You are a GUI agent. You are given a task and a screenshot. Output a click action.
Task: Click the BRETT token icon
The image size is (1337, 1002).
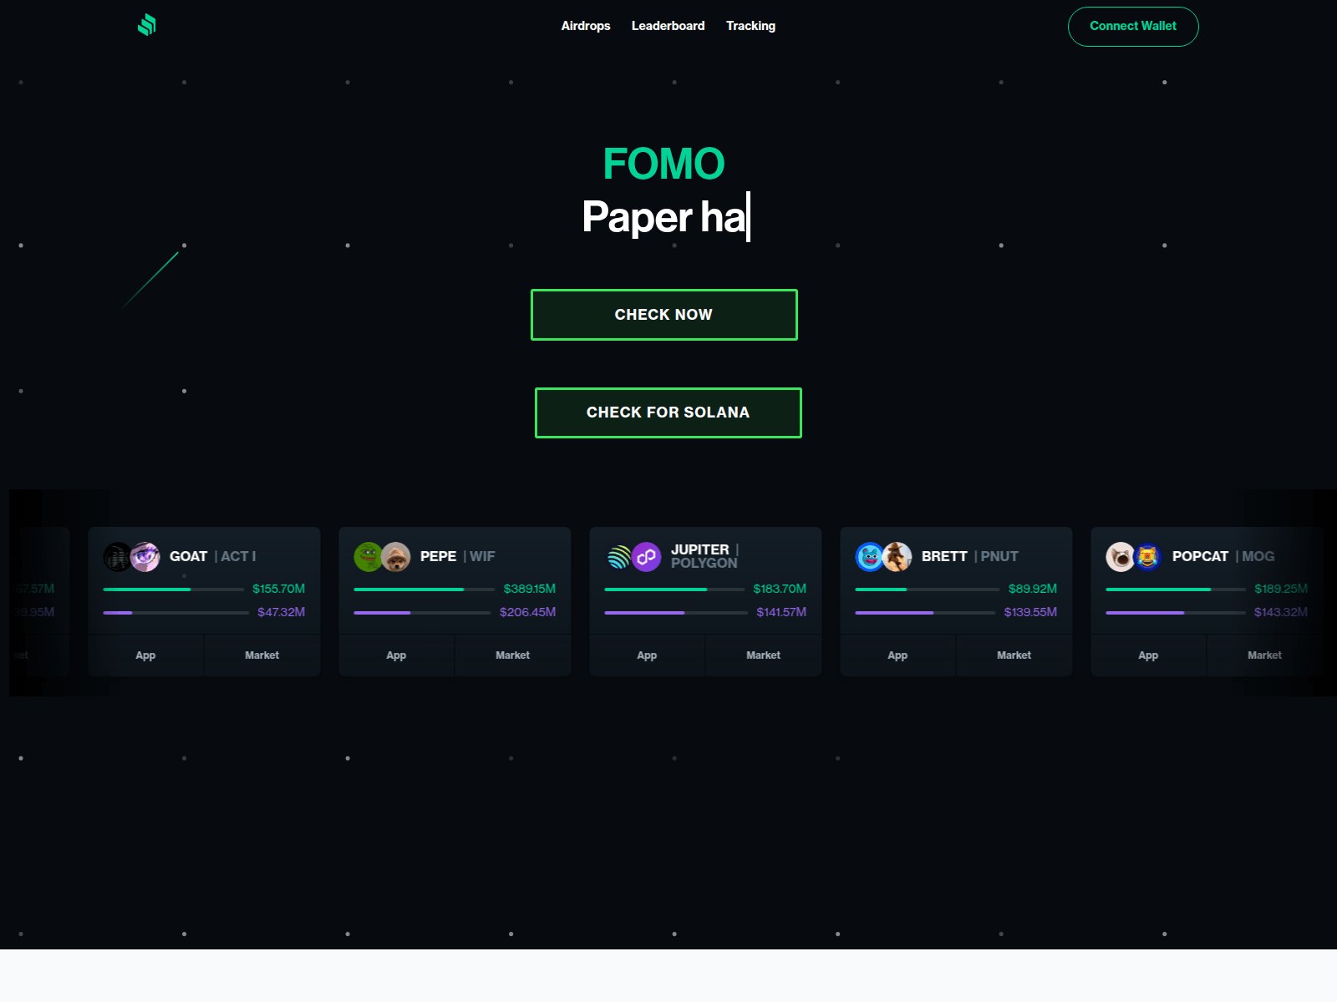869,556
